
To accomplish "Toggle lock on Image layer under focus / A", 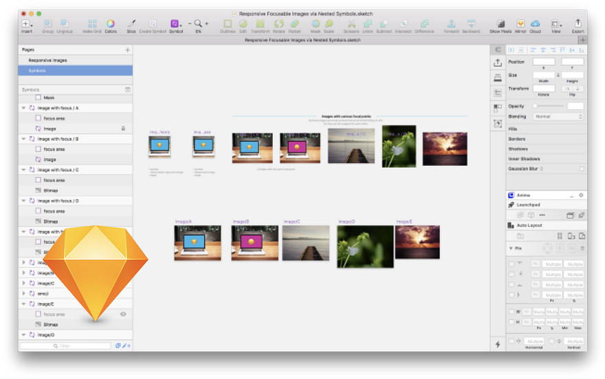I will tap(123, 129).
